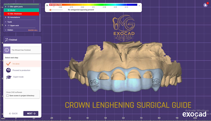Expand the Upper arch tree item
The height and width of the screenshot is (121, 211).
point(6,25)
